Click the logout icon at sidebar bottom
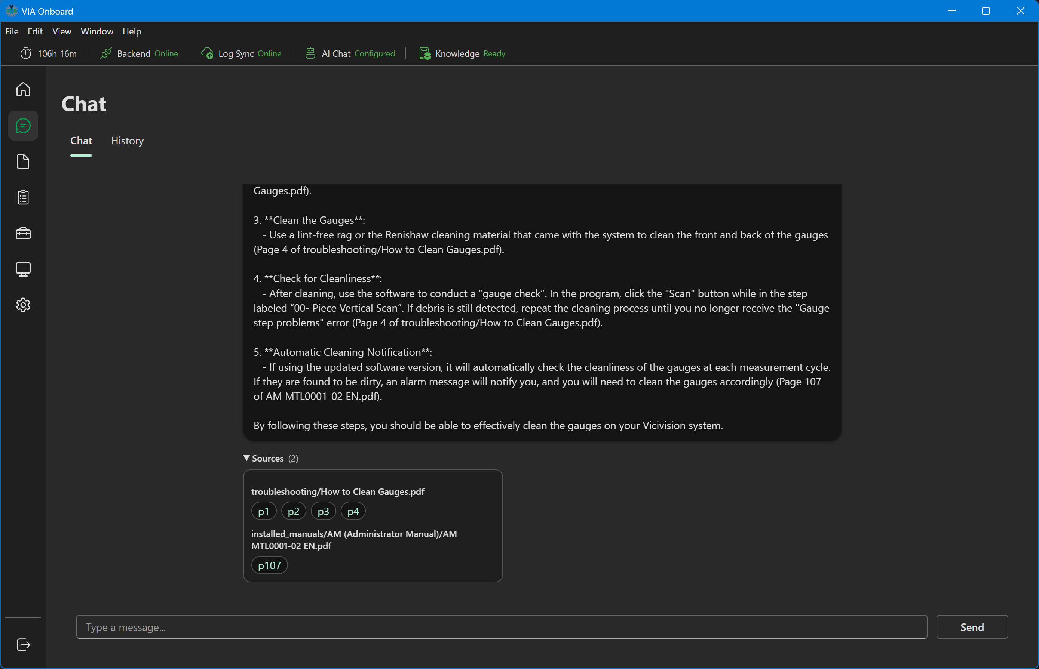The width and height of the screenshot is (1039, 669). coord(23,645)
